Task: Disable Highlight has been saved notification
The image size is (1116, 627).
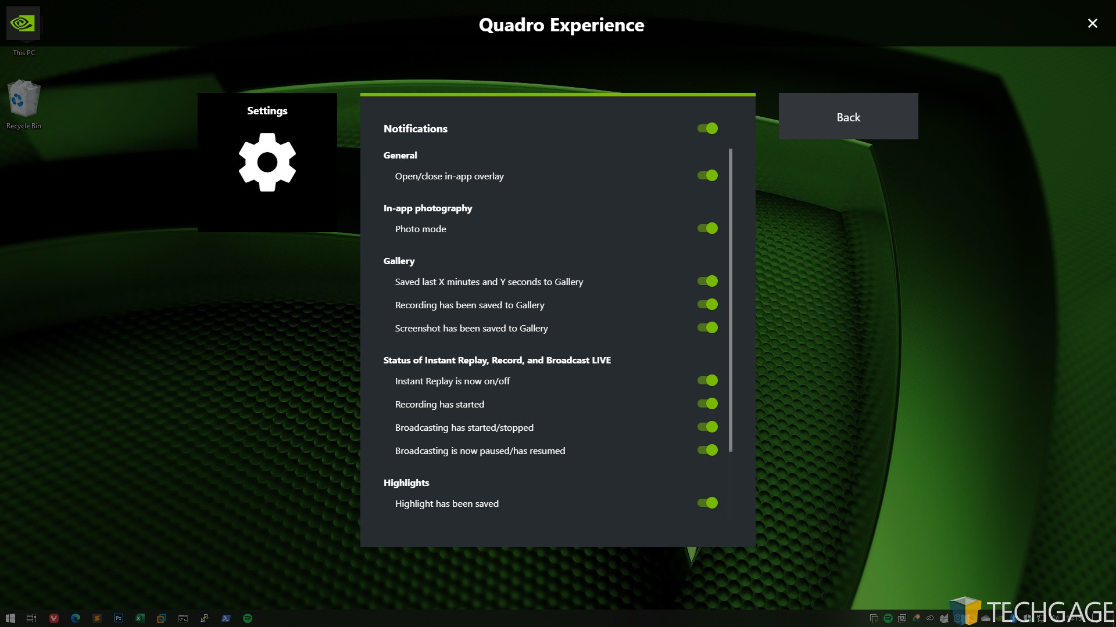Action: (707, 503)
